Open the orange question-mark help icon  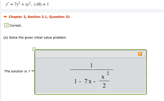click(x=140, y=54)
